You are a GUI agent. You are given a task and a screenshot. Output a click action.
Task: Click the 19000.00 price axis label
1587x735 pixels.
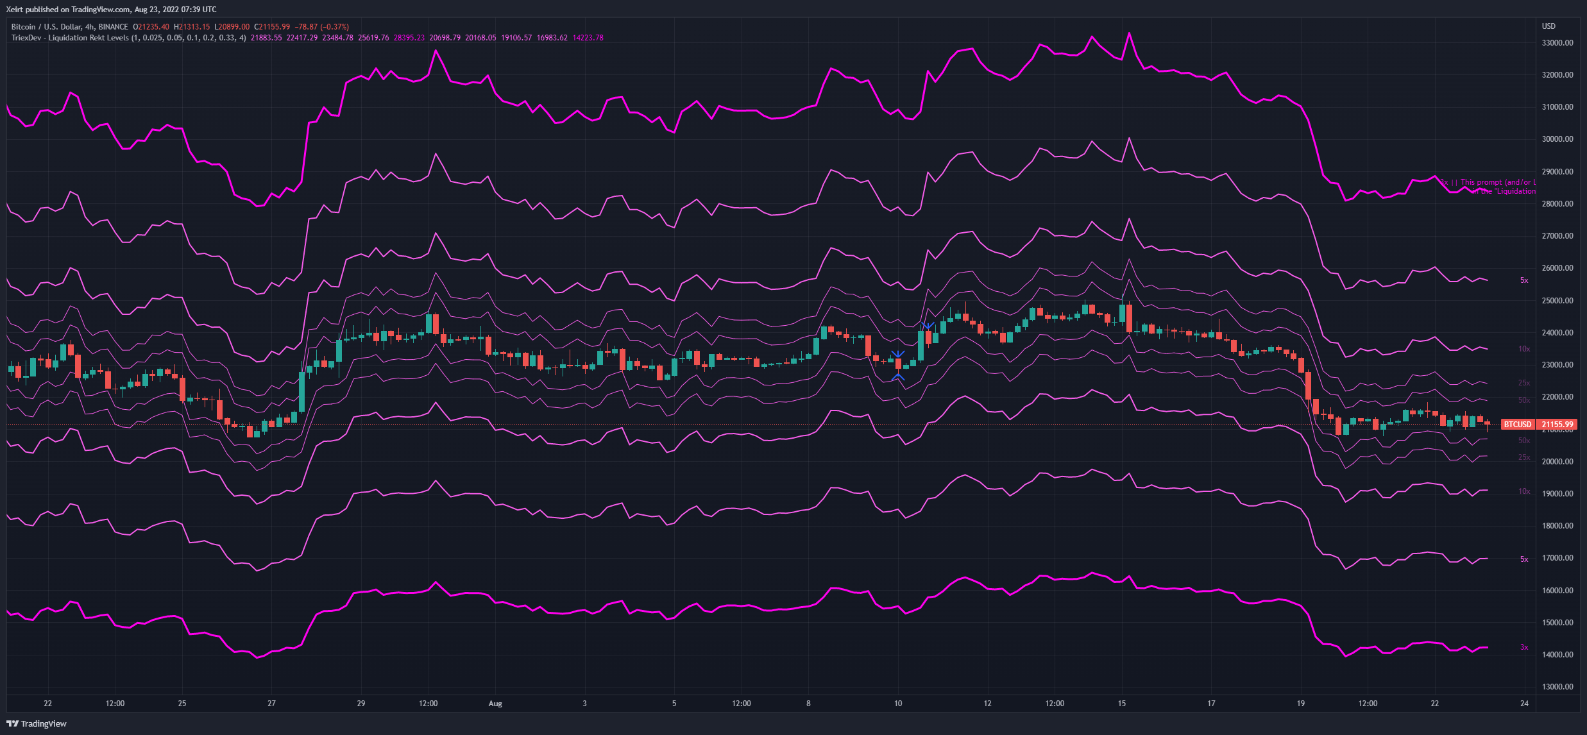pos(1557,494)
